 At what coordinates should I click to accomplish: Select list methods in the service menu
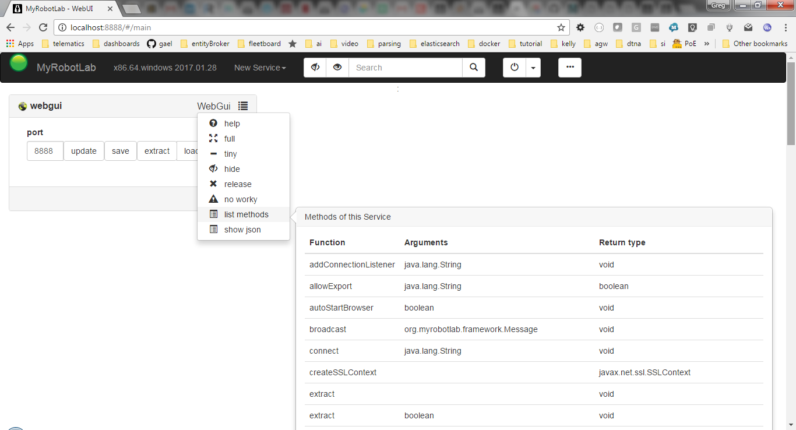pos(244,214)
